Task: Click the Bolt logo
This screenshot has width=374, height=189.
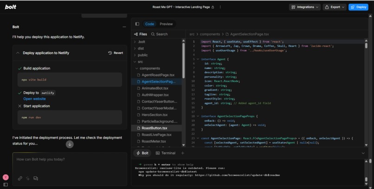Action: (11, 7)
